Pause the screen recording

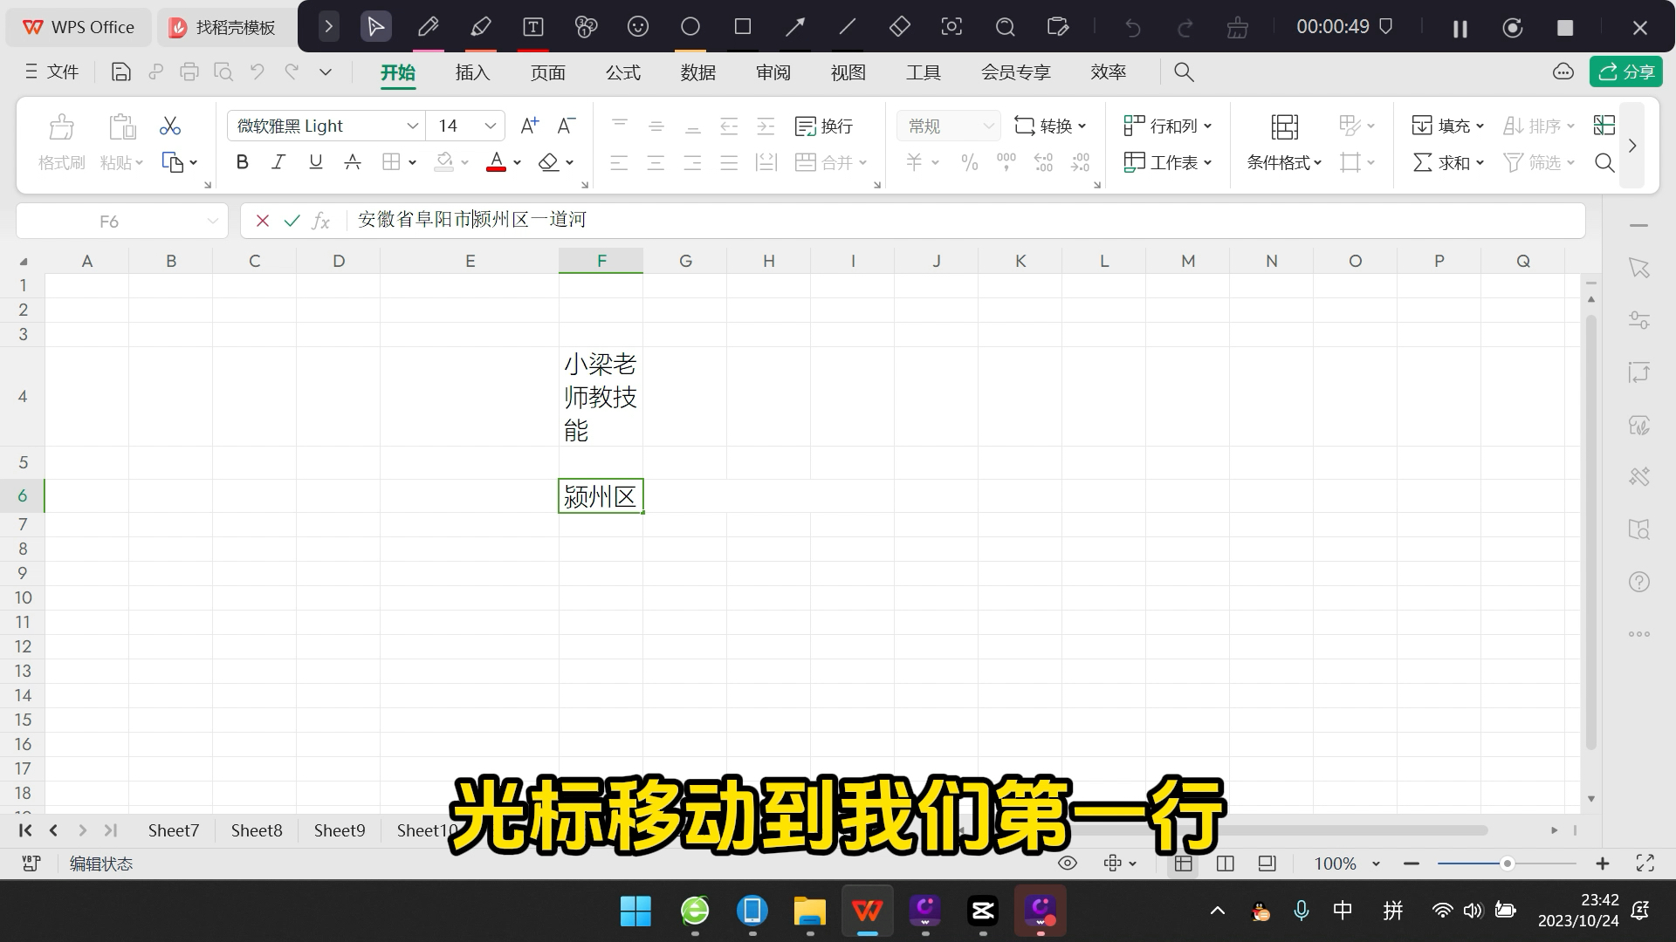[x=1459, y=27]
